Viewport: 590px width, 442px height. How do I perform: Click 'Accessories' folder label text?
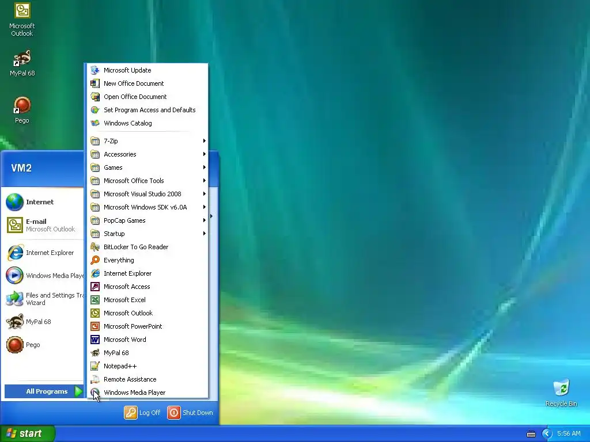pos(120,154)
